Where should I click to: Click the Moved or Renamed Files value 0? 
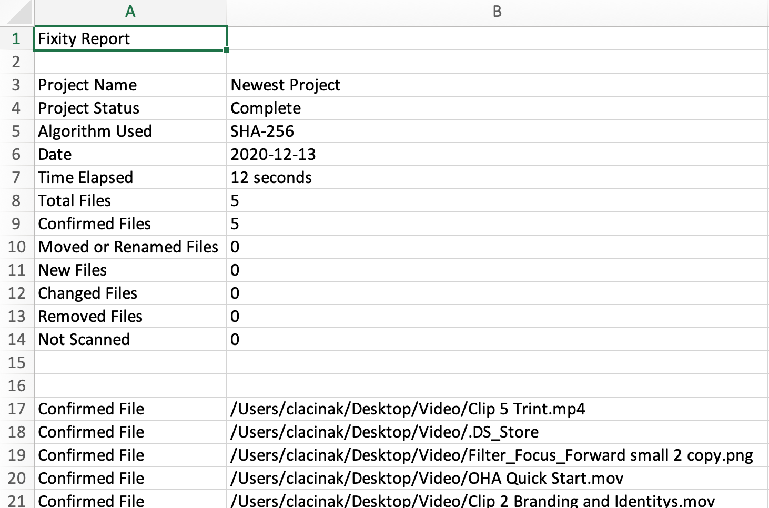tap(498, 247)
